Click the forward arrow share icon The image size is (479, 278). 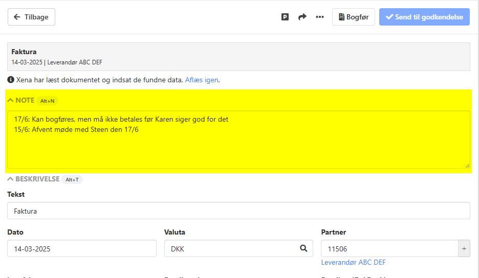[x=302, y=17]
